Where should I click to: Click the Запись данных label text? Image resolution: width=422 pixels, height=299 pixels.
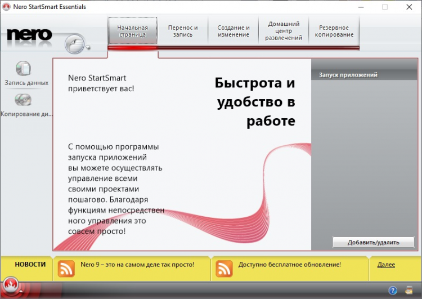(26, 83)
